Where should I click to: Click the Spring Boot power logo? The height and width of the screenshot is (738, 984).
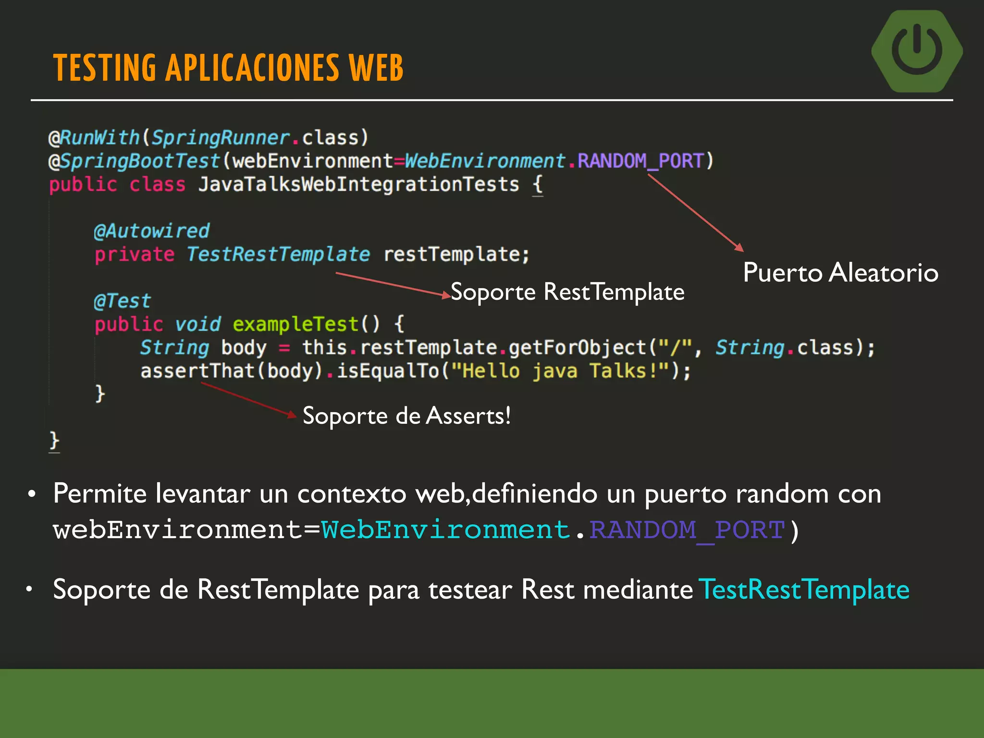click(x=917, y=51)
